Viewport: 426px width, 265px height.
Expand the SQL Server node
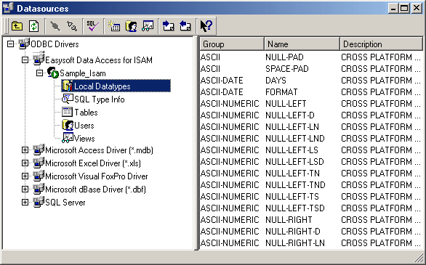pos(25,203)
